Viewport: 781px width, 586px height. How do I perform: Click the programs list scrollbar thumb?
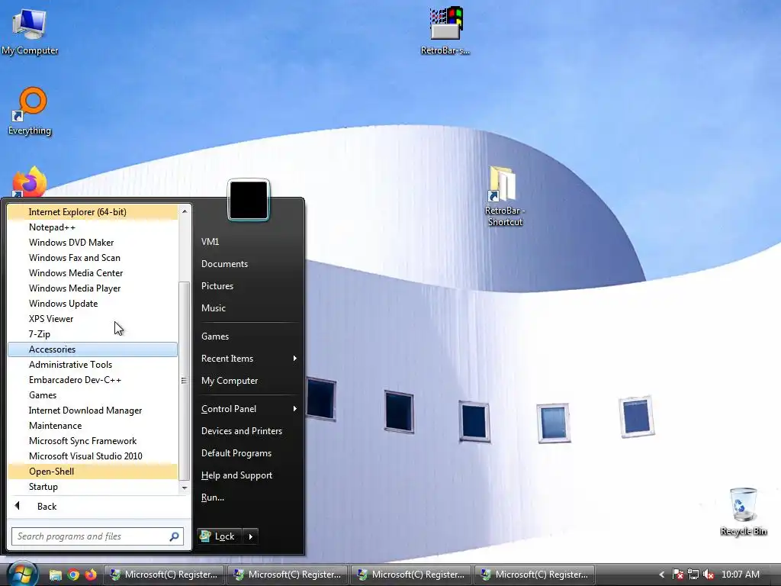[185, 381]
